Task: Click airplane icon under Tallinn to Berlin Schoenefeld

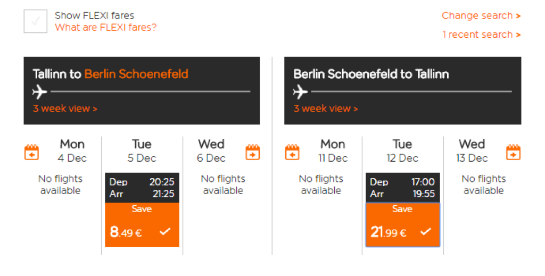Action: 40,92
